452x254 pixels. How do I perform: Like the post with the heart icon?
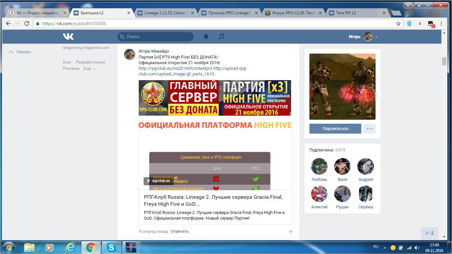pos(291,232)
